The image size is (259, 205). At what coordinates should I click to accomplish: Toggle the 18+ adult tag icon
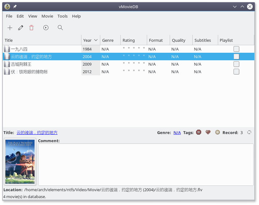199,132
